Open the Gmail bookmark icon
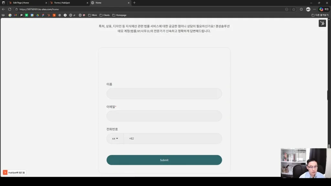Image resolution: width=331 pixels, height=186 pixels. click(x=16, y=15)
